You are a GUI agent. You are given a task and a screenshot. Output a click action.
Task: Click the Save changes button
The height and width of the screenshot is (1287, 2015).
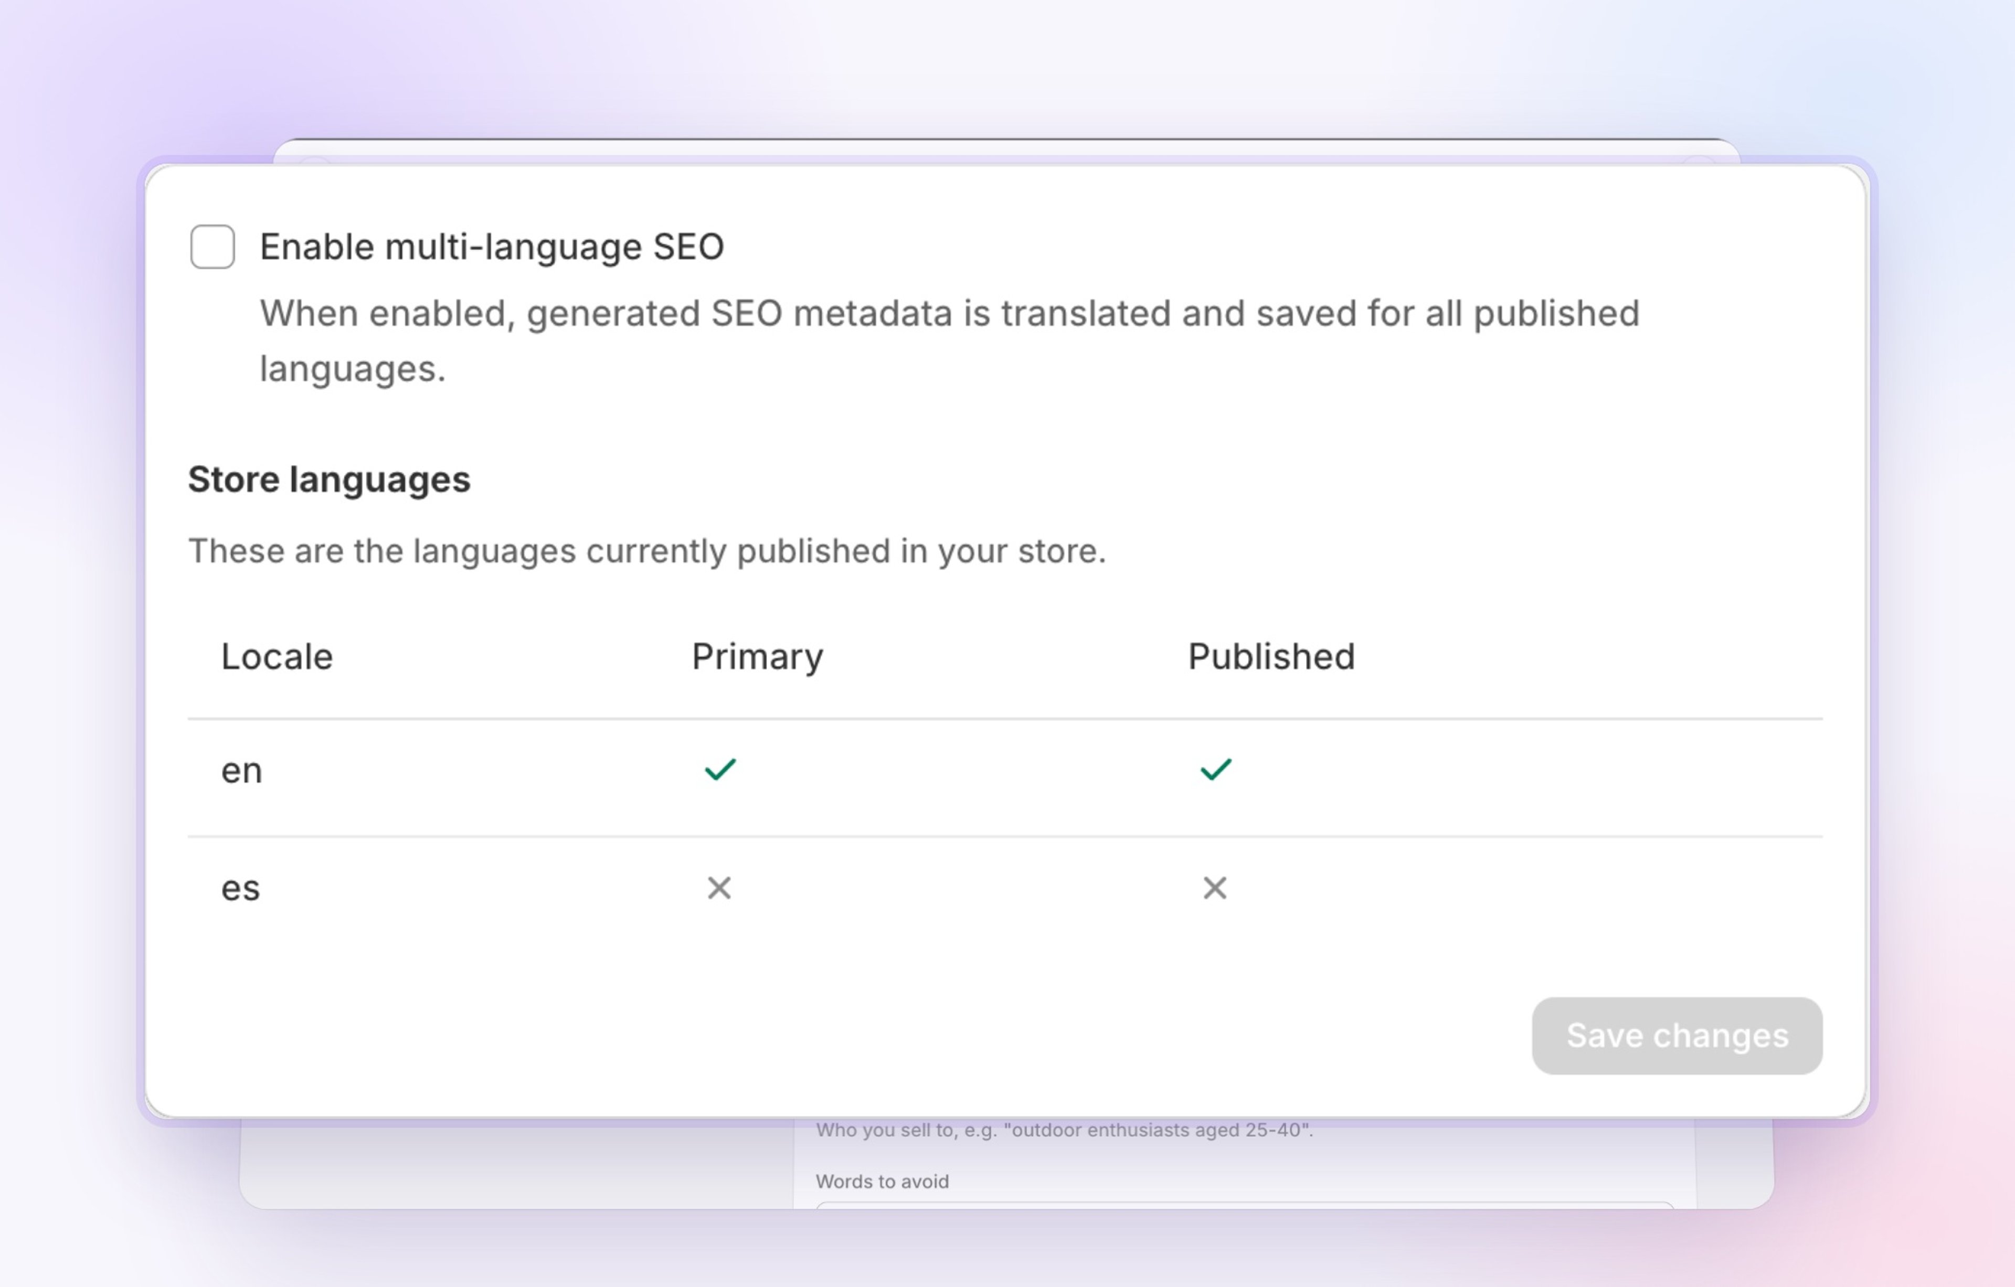click(1677, 1036)
